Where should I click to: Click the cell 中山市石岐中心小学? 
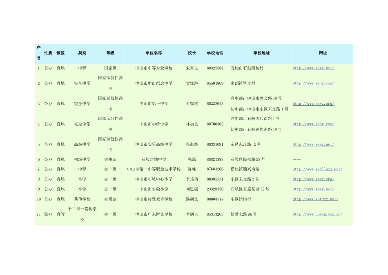(x=154, y=179)
